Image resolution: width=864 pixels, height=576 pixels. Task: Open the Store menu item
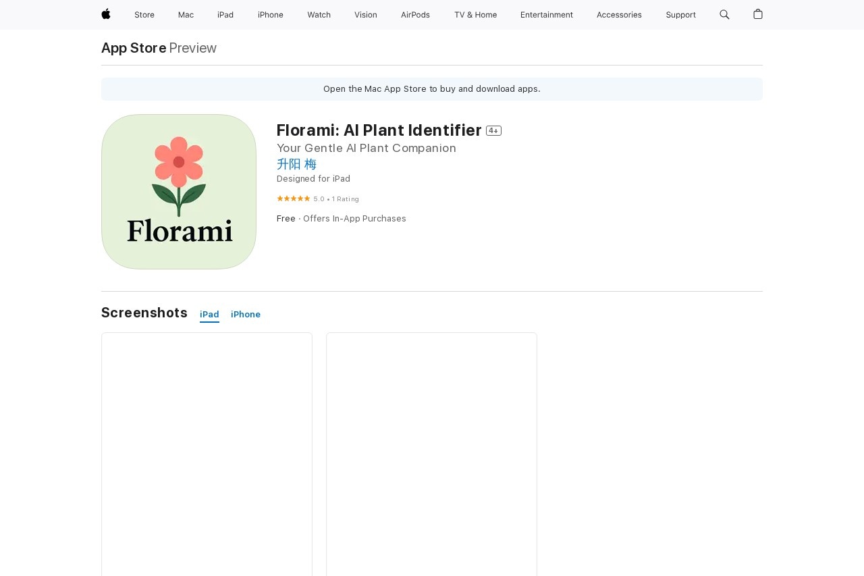pyautogui.click(x=144, y=15)
